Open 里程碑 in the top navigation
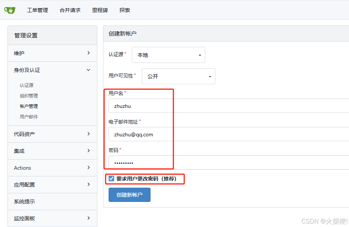The image size is (349, 227). pyautogui.click(x=100, y=10)
